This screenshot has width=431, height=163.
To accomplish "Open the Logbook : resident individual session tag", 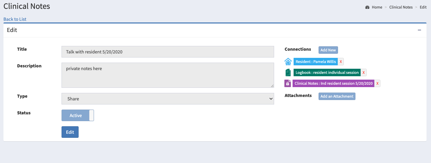I will 327,72.
